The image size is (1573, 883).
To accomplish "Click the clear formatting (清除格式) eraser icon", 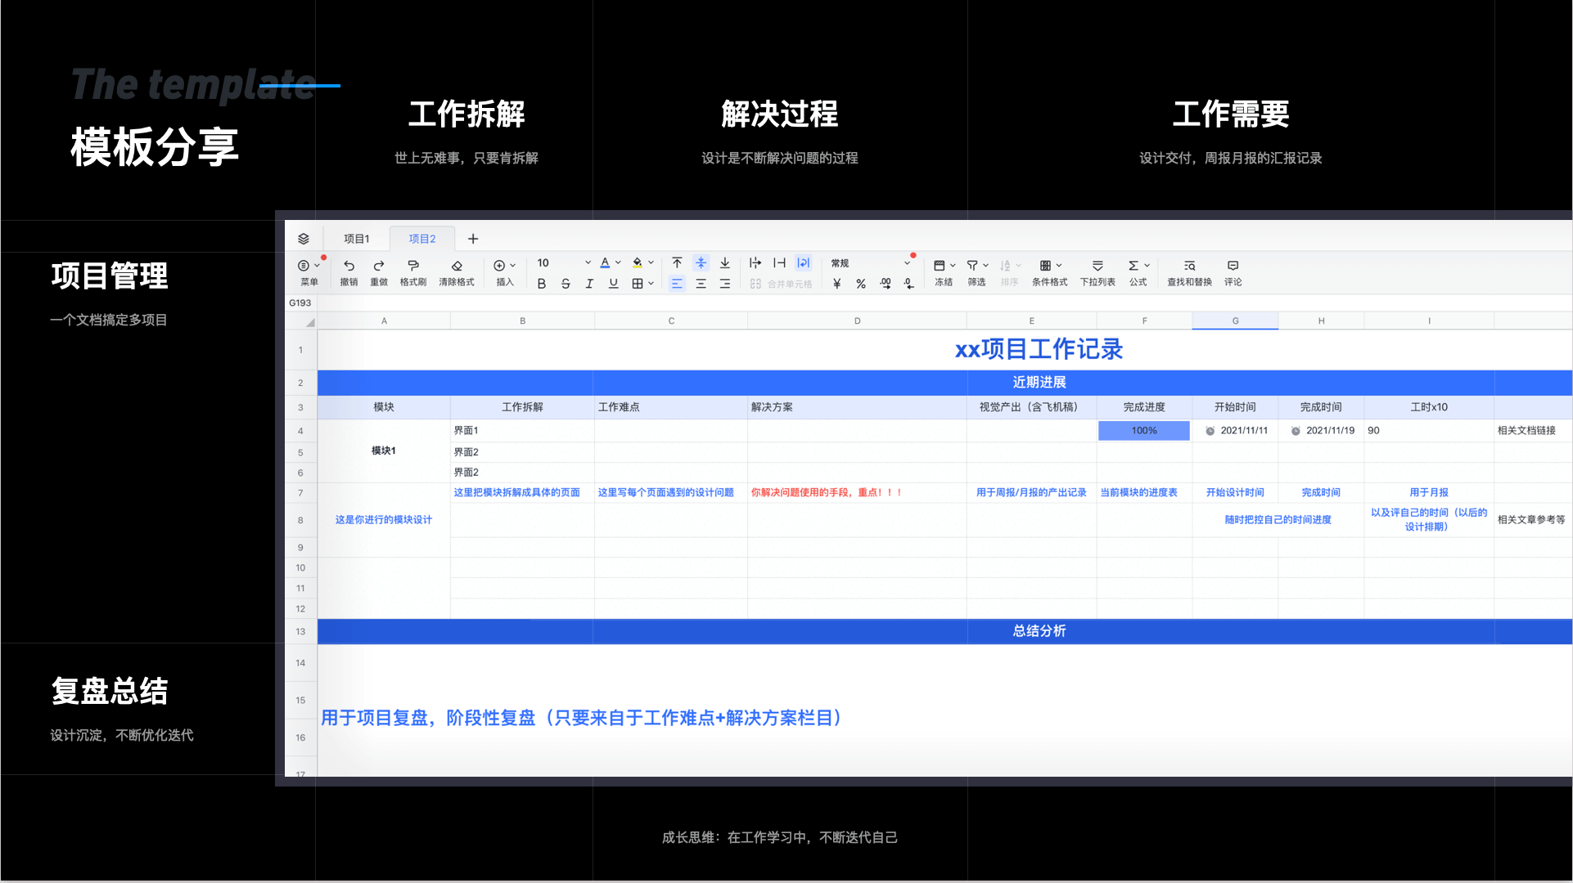I will click(457, 266).
